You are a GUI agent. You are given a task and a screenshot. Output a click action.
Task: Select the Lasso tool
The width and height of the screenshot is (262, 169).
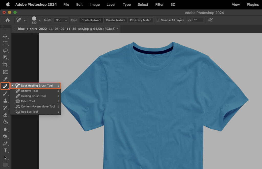(5, 51)
